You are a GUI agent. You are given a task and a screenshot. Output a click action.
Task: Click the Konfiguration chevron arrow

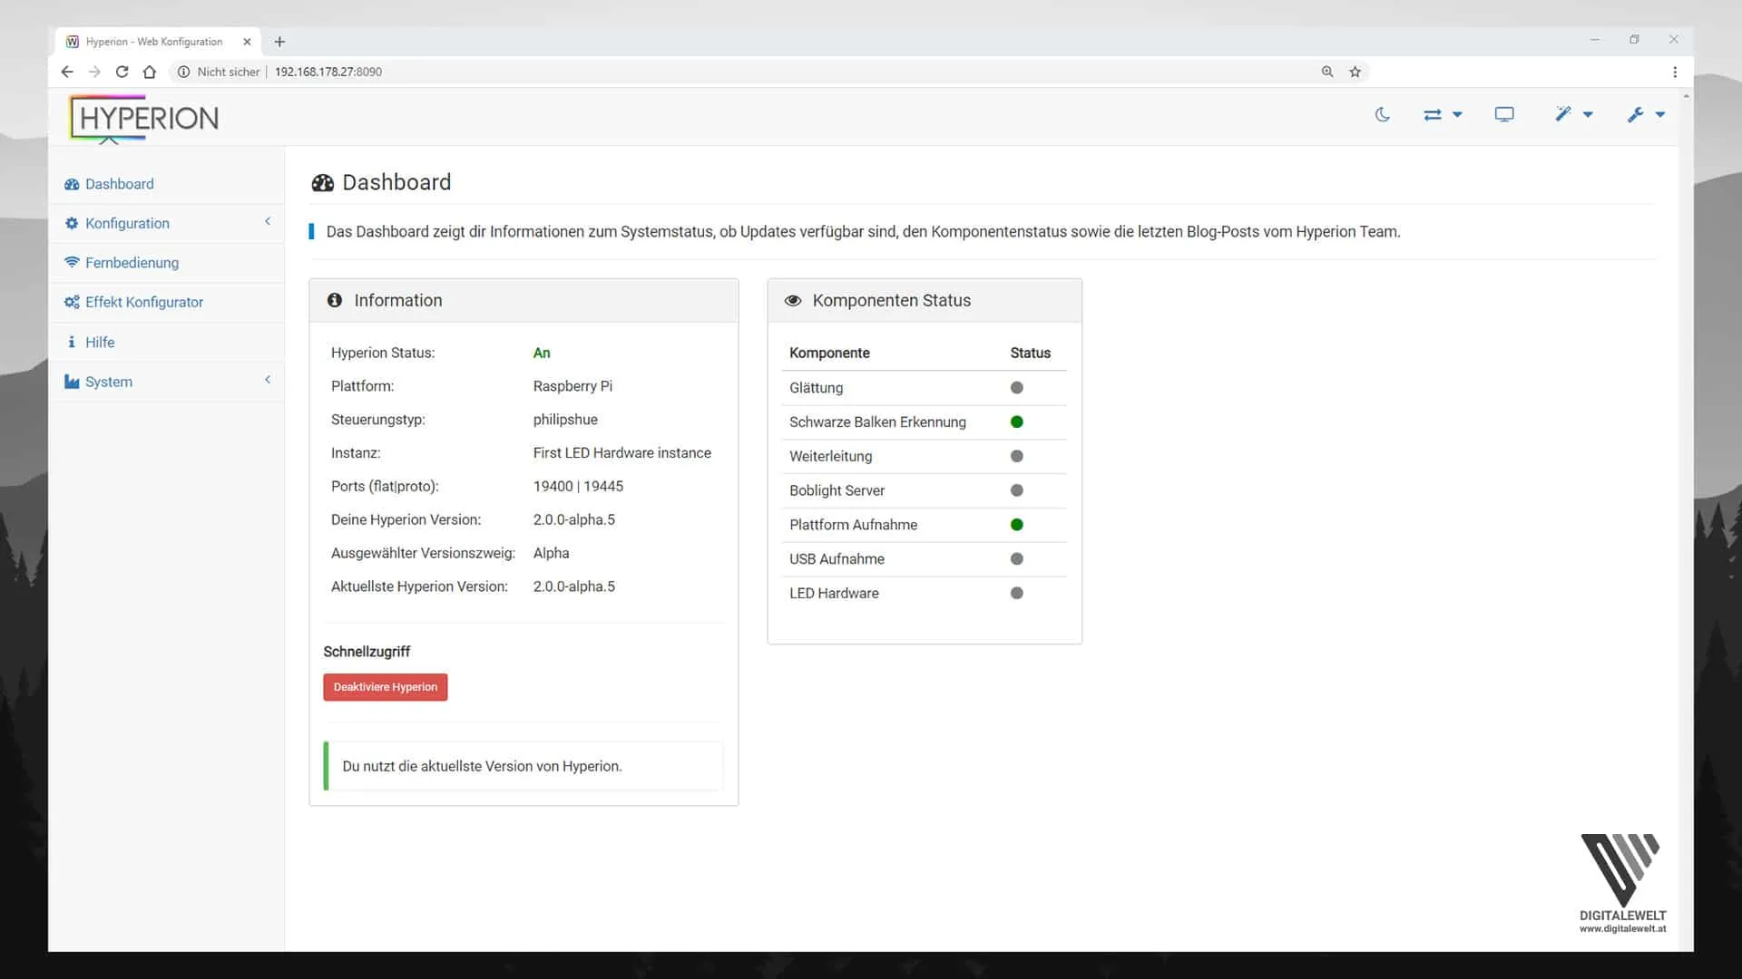[268, 221]
